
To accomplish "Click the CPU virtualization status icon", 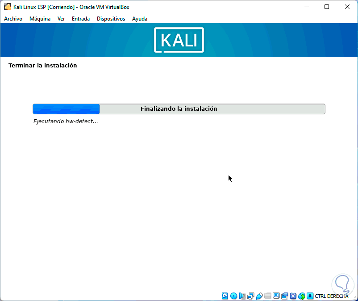I will coord(293,296).
